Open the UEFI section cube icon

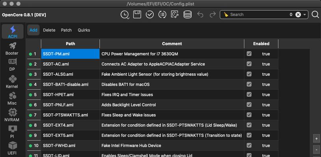[12, 145]
